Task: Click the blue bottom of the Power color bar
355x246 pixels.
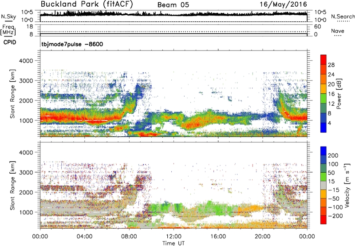Action: click(x=323, y=127)
